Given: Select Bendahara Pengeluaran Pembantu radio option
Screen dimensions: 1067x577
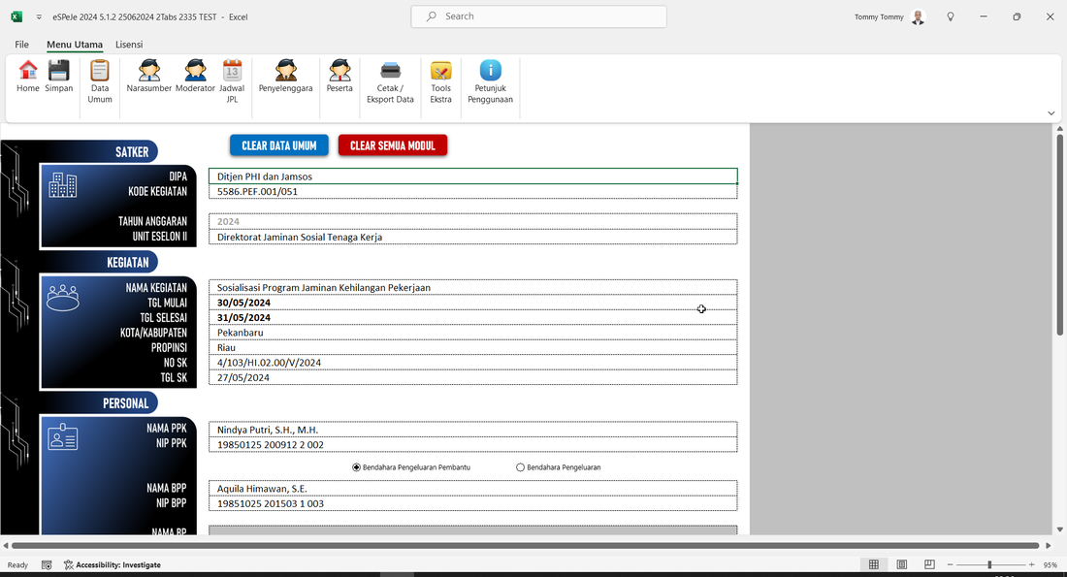Looking at the screenshot, I should [x=357, y=467].
